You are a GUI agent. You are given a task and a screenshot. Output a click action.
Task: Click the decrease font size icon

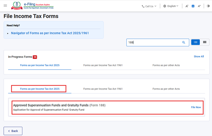(187, 6)
